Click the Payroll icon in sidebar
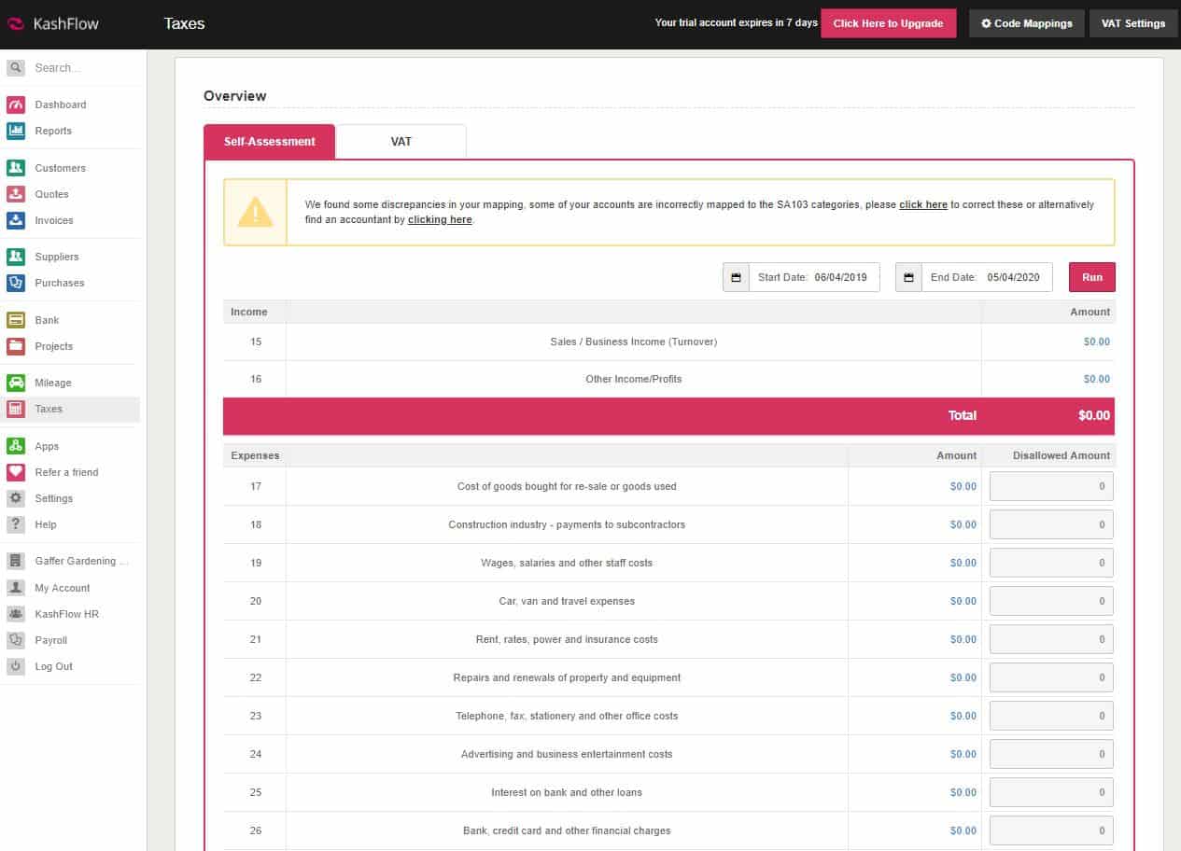 pos(16,640)
